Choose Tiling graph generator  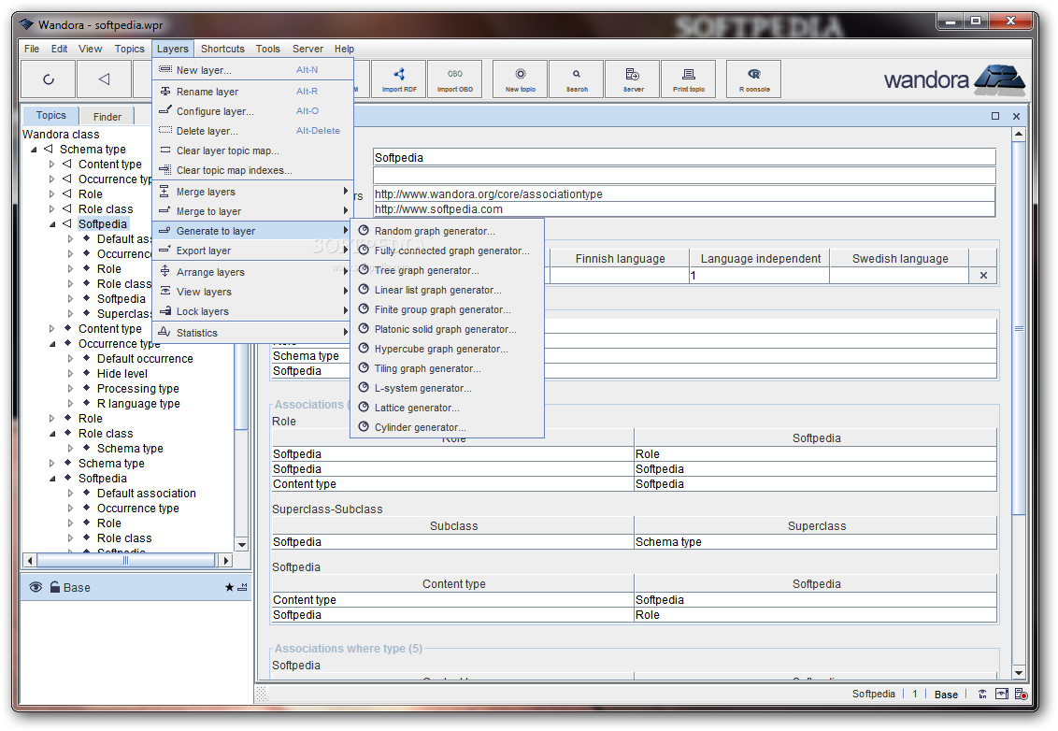(x=448, y=368)
